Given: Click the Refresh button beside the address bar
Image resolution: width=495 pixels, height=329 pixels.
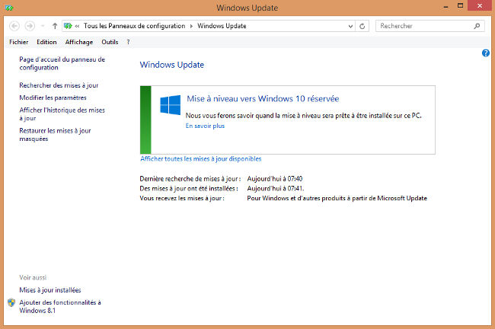Looking at the screenshot, I should click(362, 26).
